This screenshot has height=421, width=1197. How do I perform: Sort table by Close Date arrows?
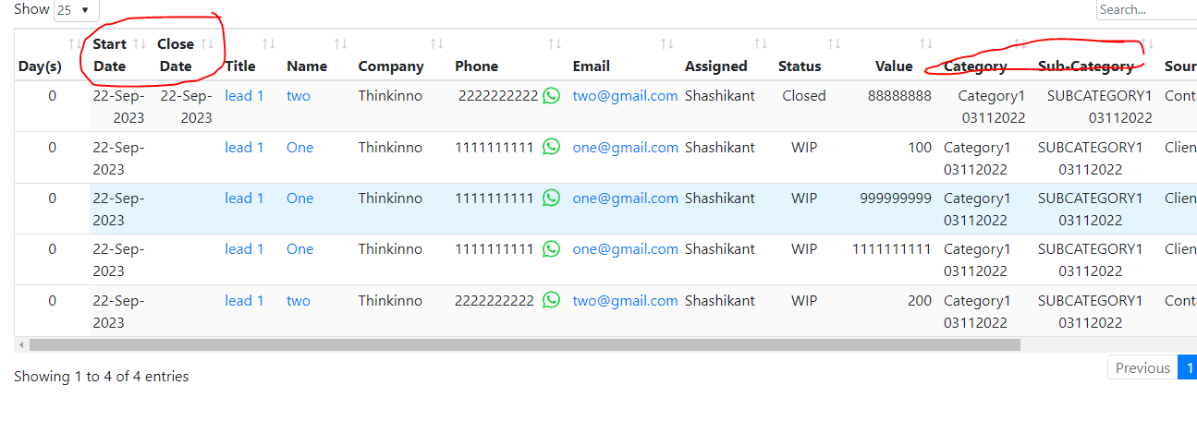[x=207, y=43]
